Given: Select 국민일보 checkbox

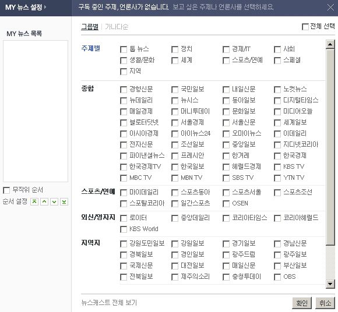Looking at the screenshot, I should 175,90.
